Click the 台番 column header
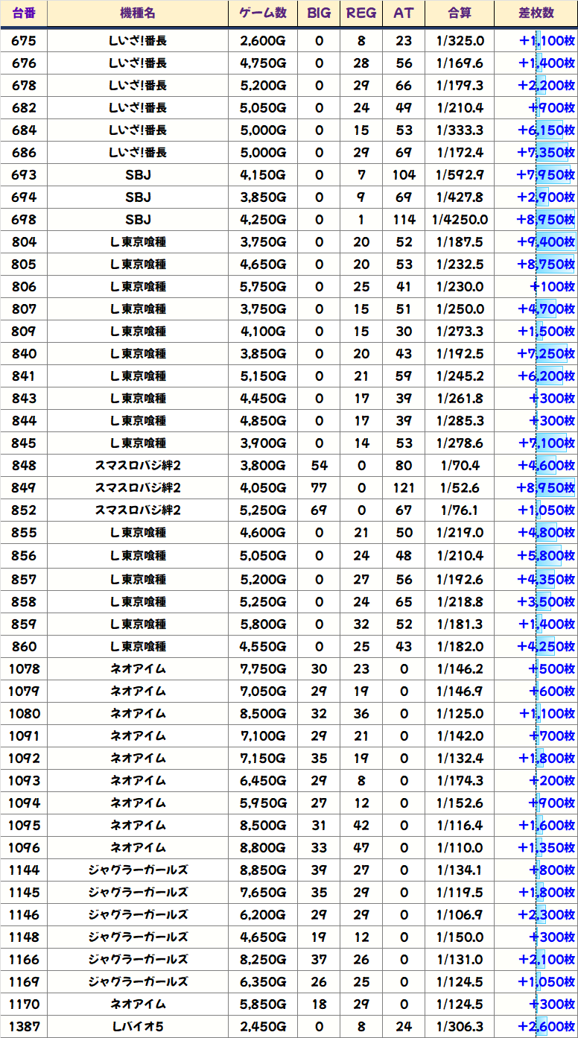Image resolution: width=578 pixels, height=1038 pixels. (x=24, y=13)
